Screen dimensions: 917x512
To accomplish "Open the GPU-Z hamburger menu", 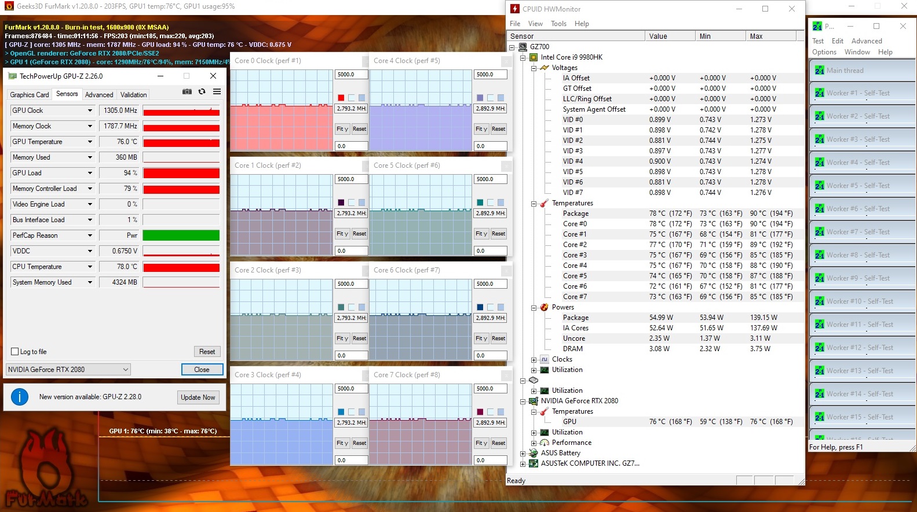I will [x=217, y=91].
